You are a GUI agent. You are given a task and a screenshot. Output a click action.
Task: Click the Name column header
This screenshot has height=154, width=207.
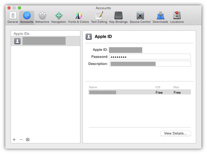(93, 87)
